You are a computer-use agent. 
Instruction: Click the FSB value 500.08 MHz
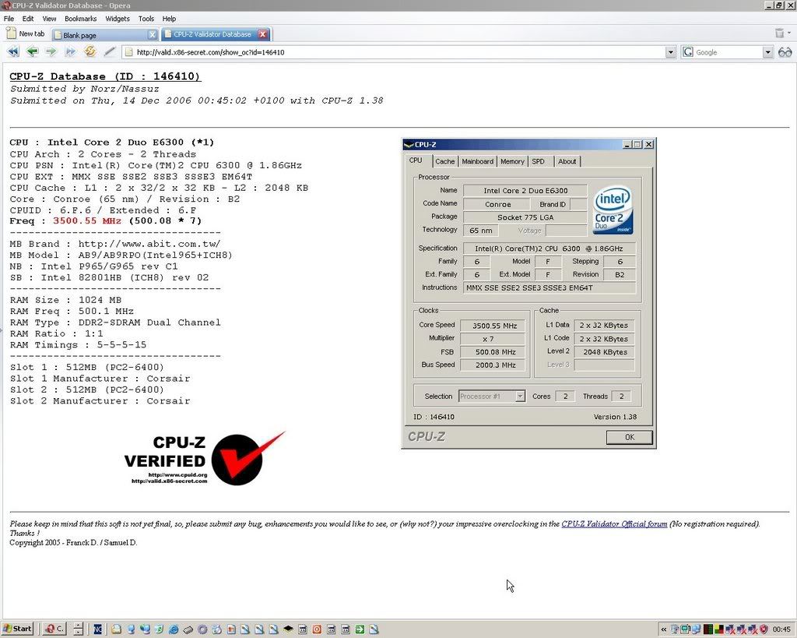pos(494,352)
